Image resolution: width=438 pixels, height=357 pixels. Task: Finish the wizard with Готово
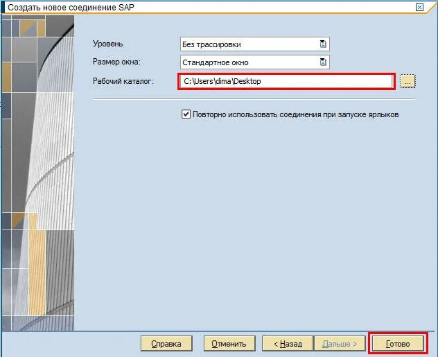398,344
